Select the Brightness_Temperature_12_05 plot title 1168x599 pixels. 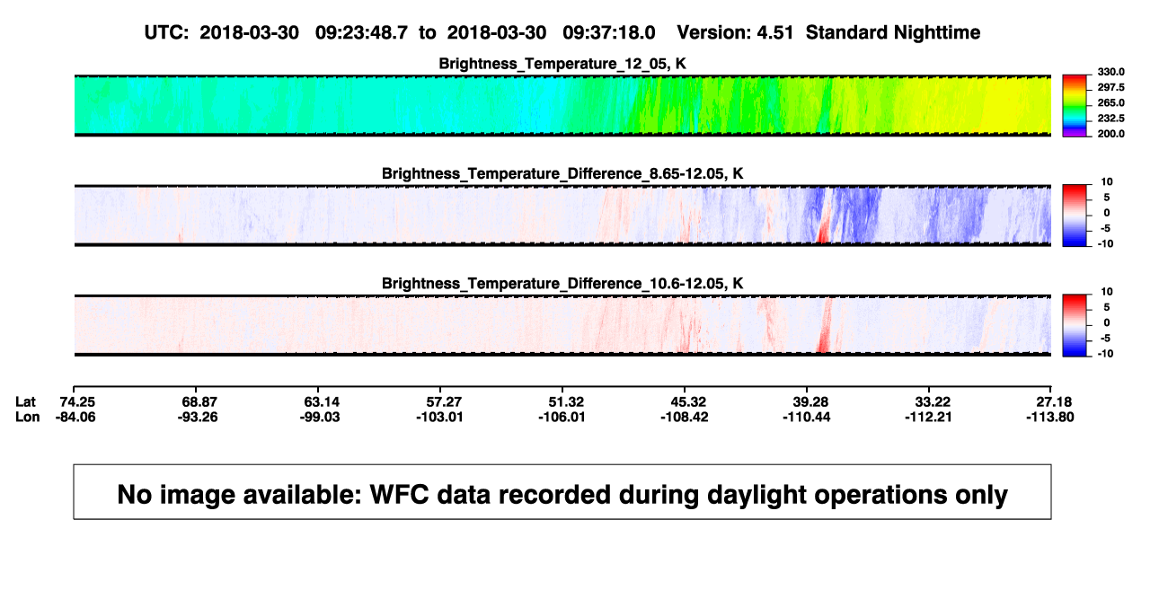coord(562,64)
